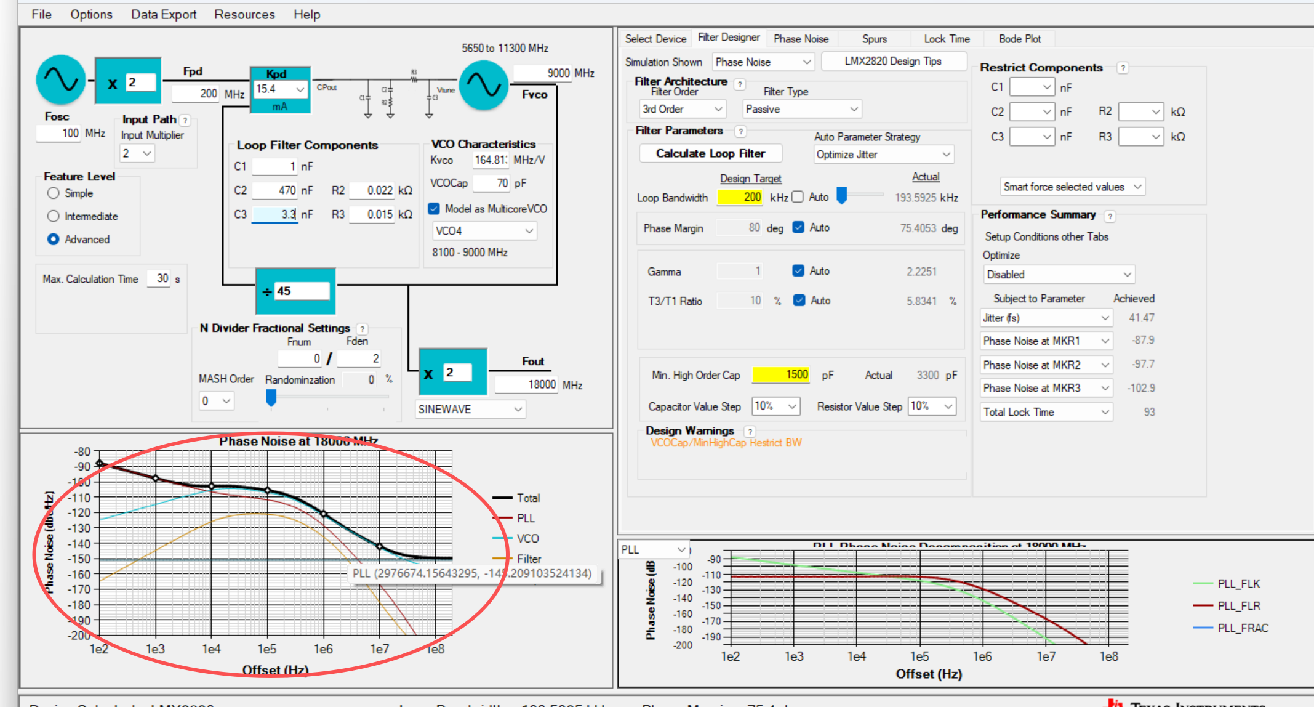Switch to the Bode Plot tab
1314x707 pixels.
(x=1019, y=39)
